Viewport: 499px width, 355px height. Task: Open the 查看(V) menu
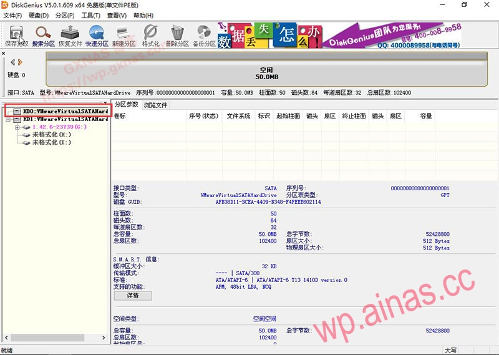click(x=117, y=15)
